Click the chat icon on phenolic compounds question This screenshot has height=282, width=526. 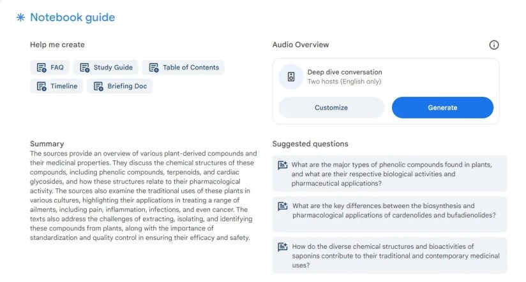coord(283,166)
